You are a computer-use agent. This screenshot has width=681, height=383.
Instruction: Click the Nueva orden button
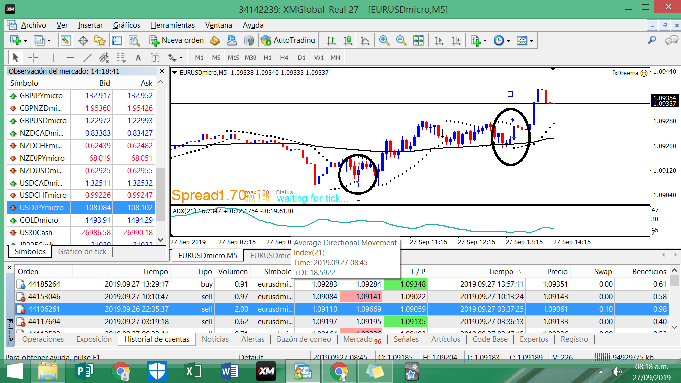[177, 40]
